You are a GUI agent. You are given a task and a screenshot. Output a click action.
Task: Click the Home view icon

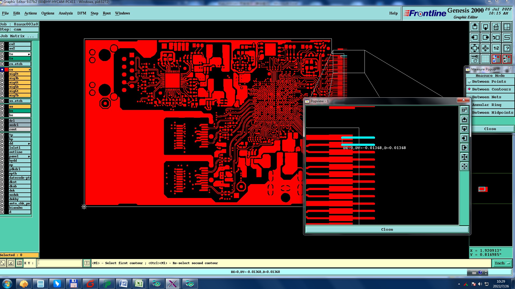[496, 27]
